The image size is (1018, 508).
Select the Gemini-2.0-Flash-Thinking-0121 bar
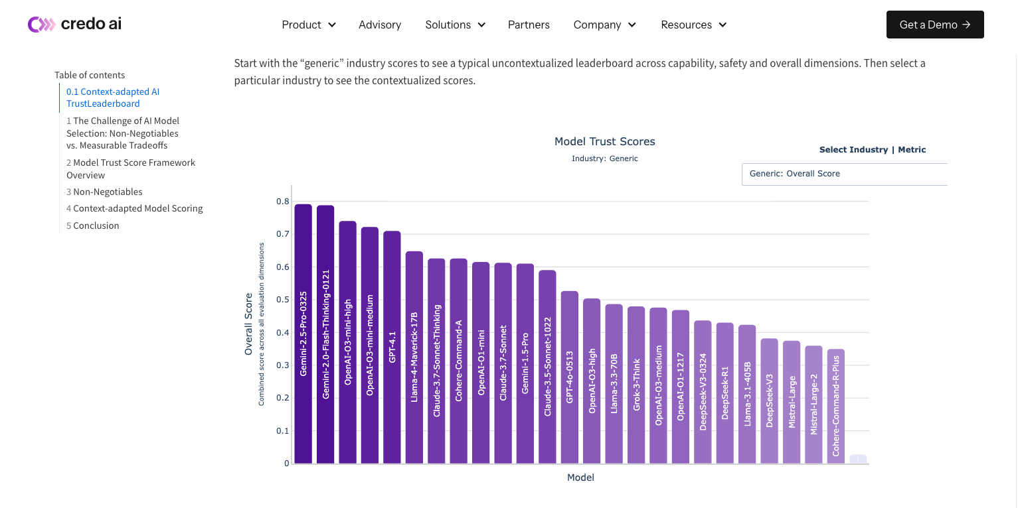click(x=325, y=334)
